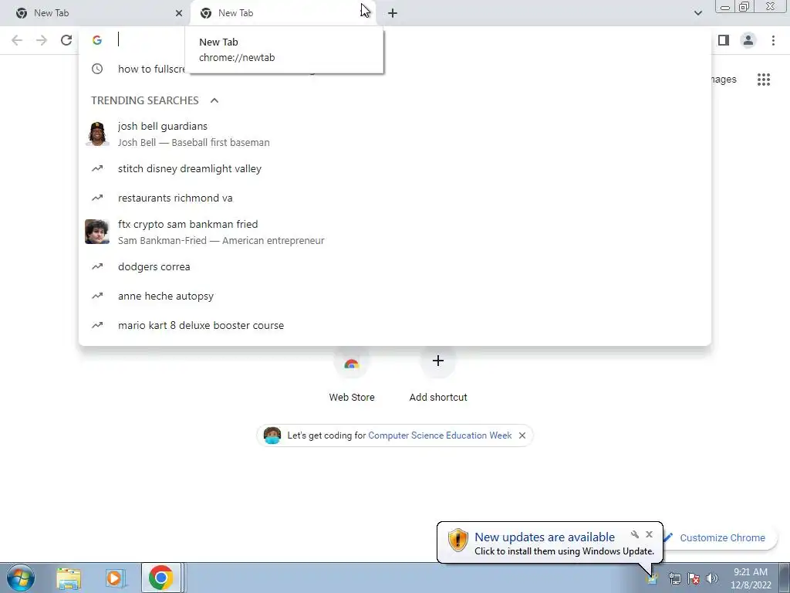Click the Chrome taskbar icon

(161, 578)
